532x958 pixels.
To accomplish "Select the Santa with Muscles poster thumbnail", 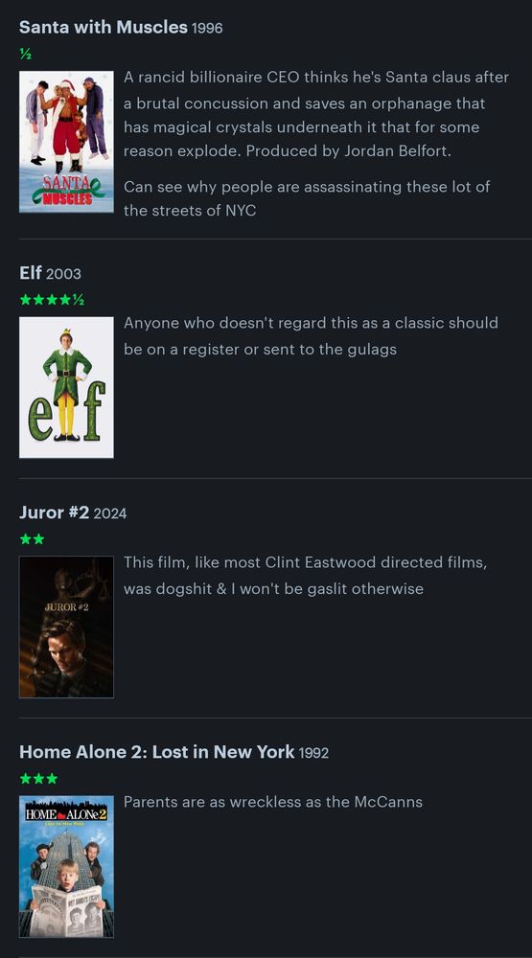I will (x=66, y=142).
